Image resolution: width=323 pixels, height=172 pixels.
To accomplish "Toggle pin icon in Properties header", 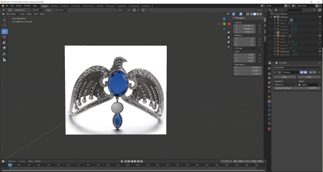I will (x=320, y=63).
